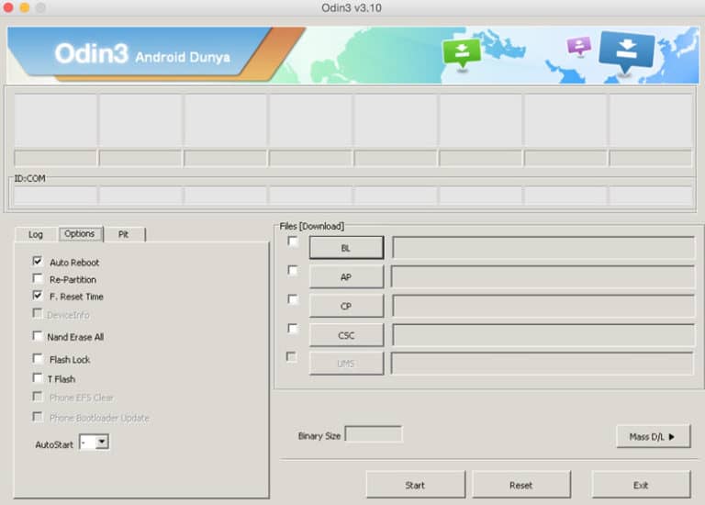Click the purple speech bubble icon
The image size is (705, 505).
click(x=579, y=46)
